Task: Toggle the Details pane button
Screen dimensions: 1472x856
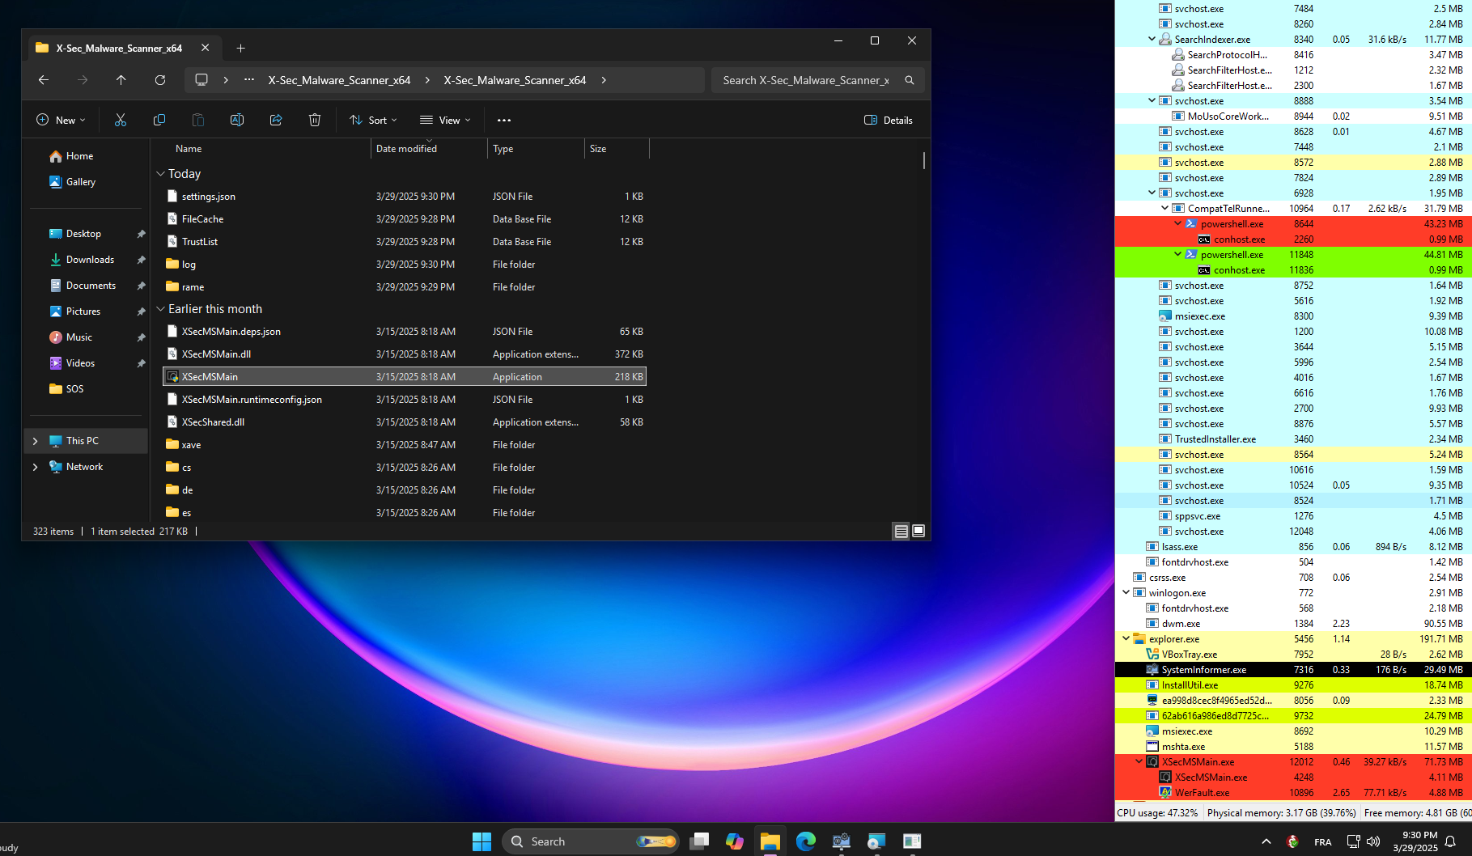Action: pos(889,120)
